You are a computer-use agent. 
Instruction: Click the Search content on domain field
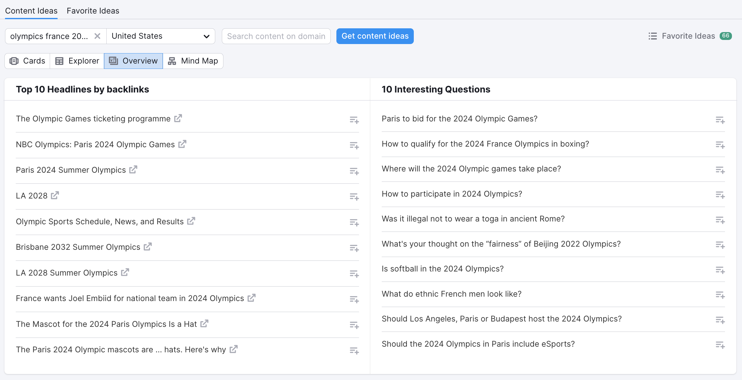(x=276, y=35)
